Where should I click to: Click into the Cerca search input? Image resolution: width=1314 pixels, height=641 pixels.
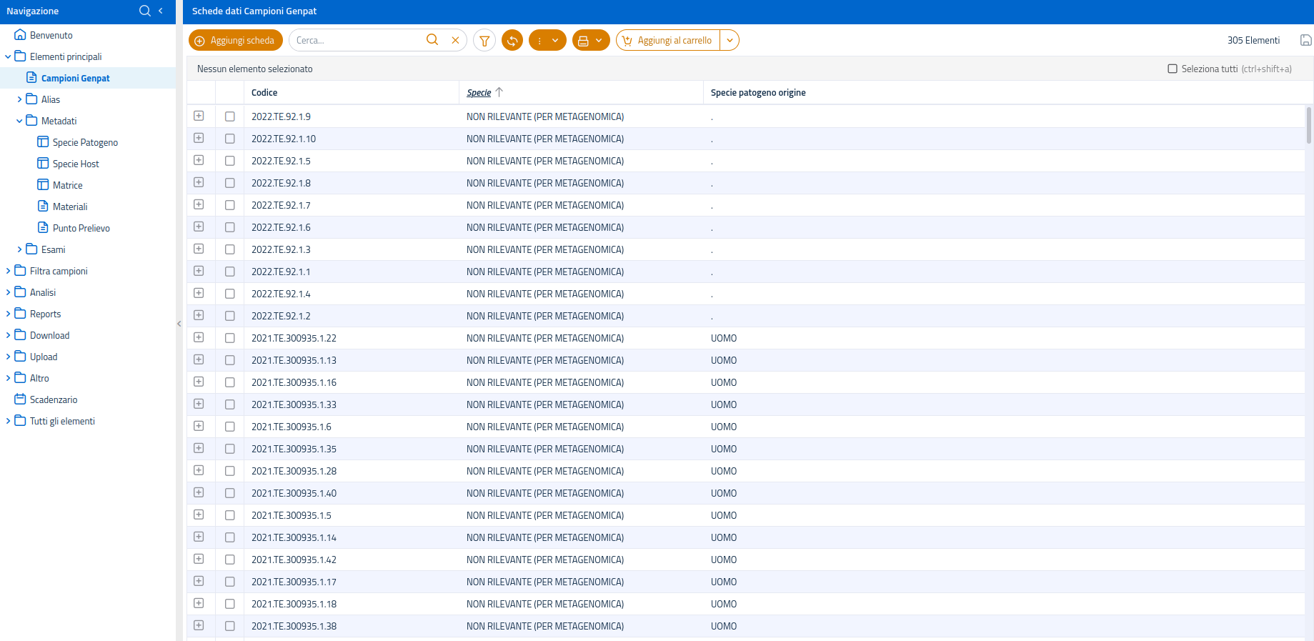(x=357, y=41)
